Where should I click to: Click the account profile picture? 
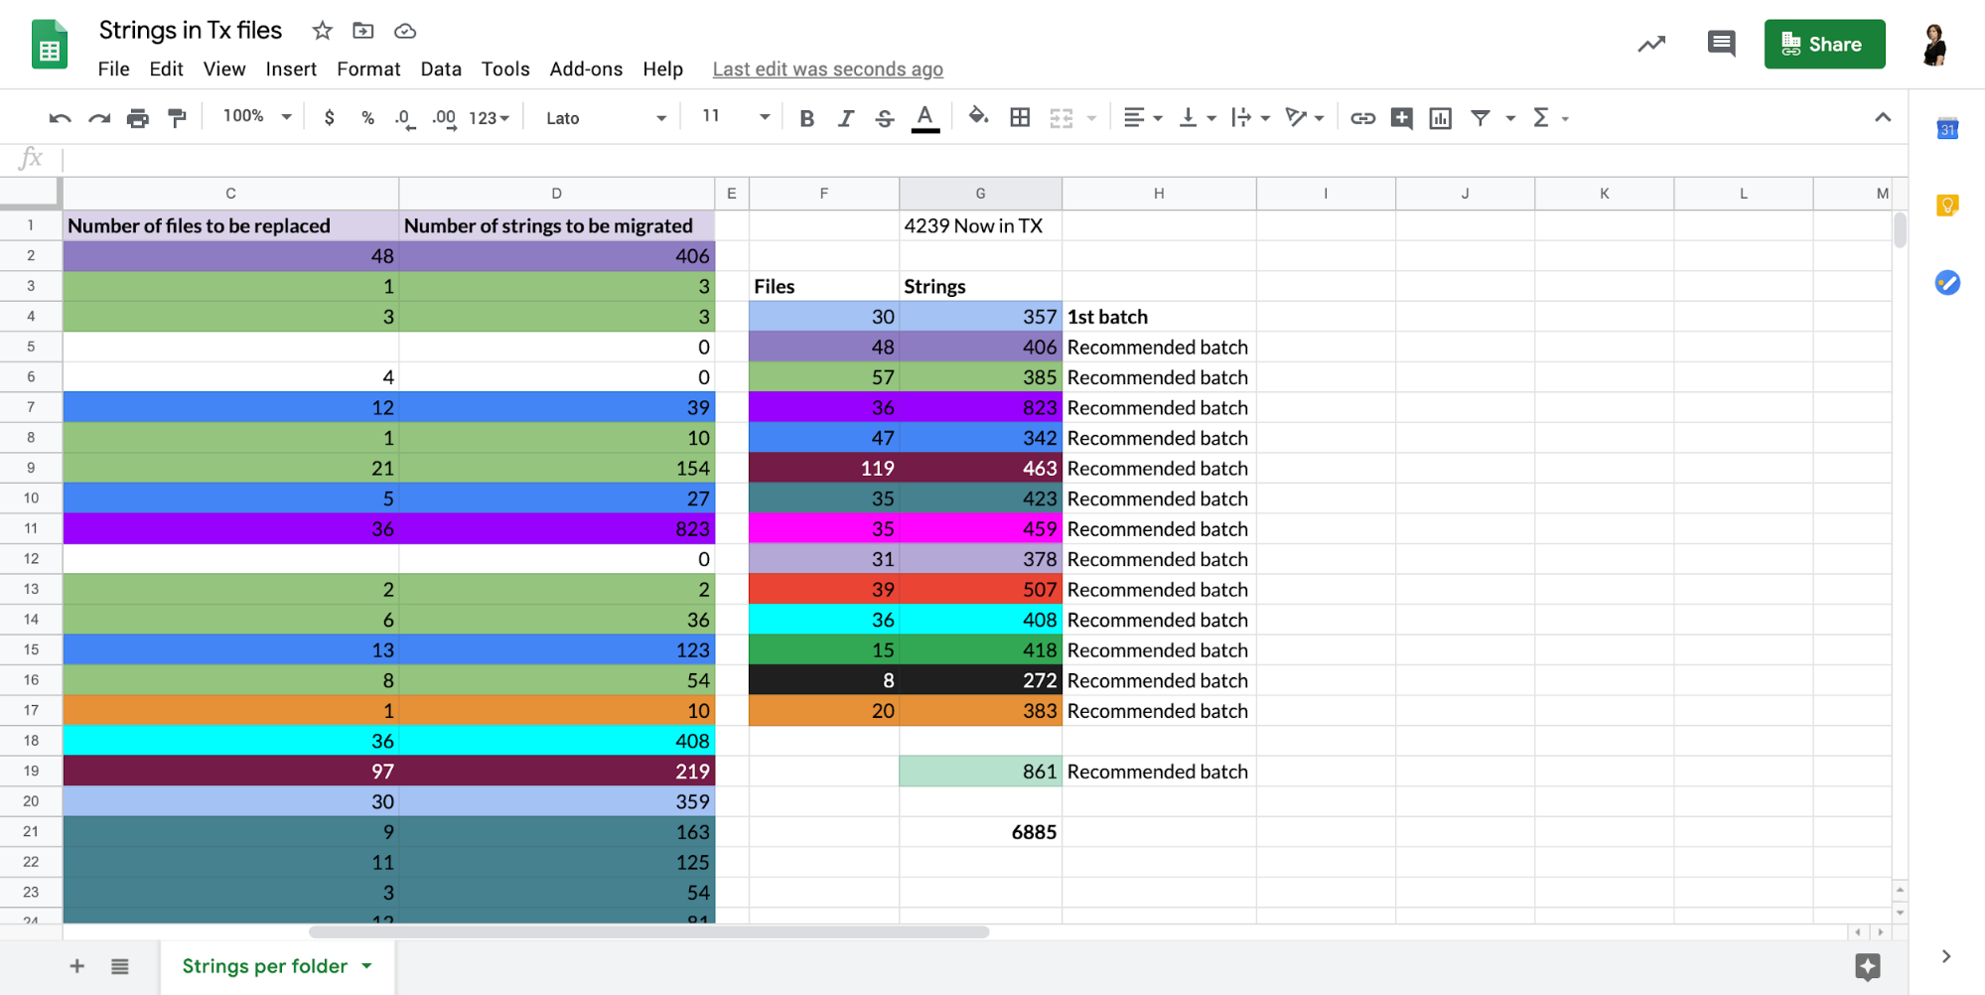click(x=1934, y=44)
